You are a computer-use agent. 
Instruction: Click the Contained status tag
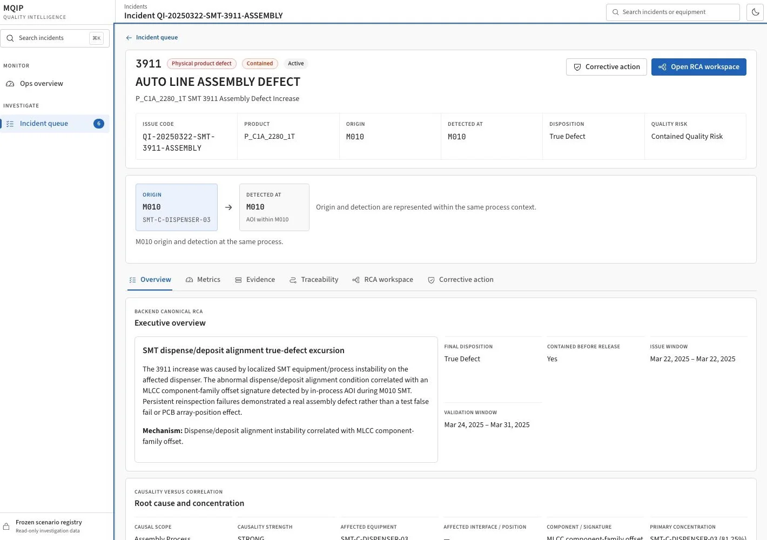[260, 64]
